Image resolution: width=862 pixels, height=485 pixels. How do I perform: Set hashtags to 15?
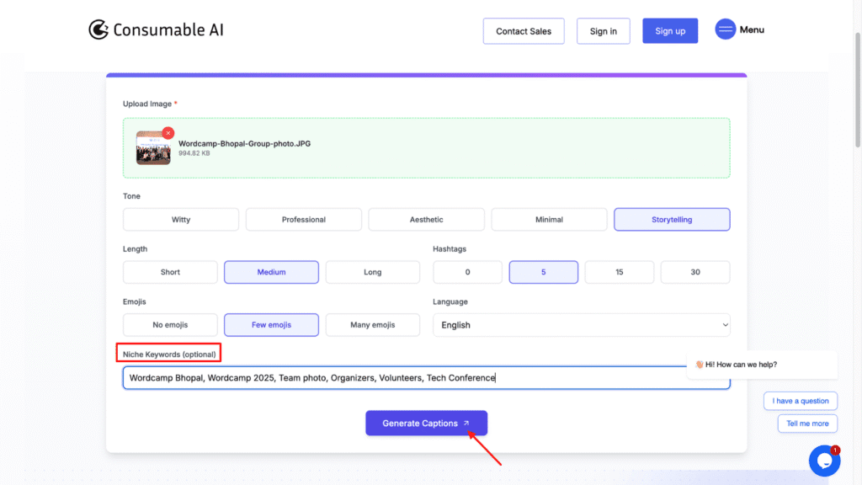coord(620,272)
